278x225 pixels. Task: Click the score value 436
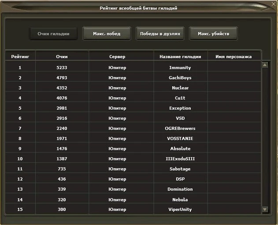click(62, 179)
